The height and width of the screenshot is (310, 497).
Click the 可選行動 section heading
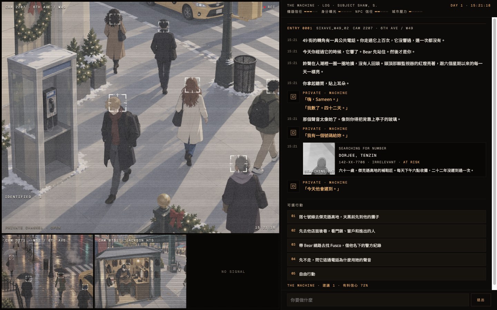[x=295, y=205]
